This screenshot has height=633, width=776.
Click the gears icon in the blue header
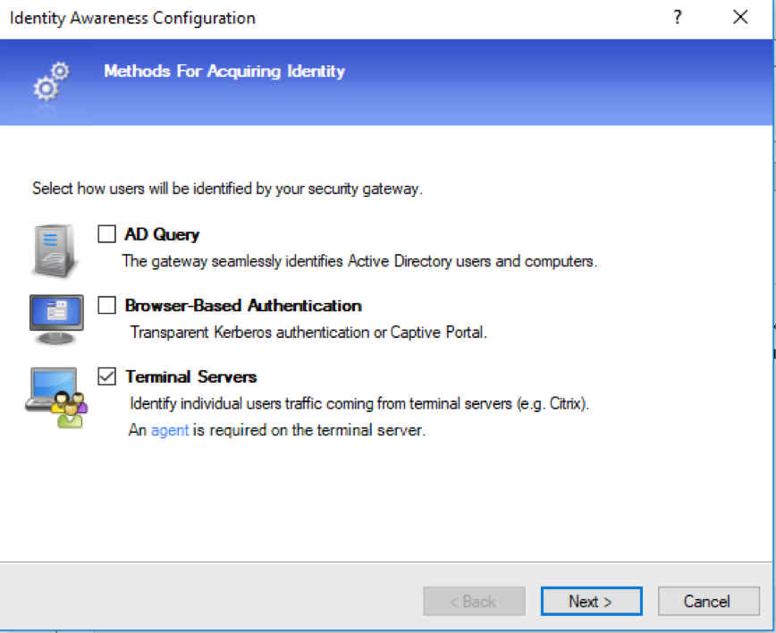52,81
